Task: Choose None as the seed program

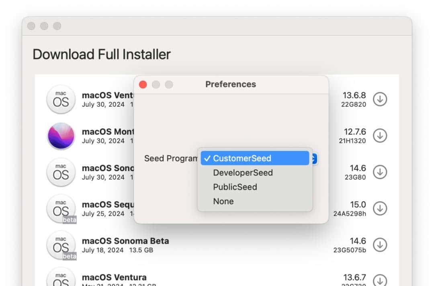Action: point(223,201)
